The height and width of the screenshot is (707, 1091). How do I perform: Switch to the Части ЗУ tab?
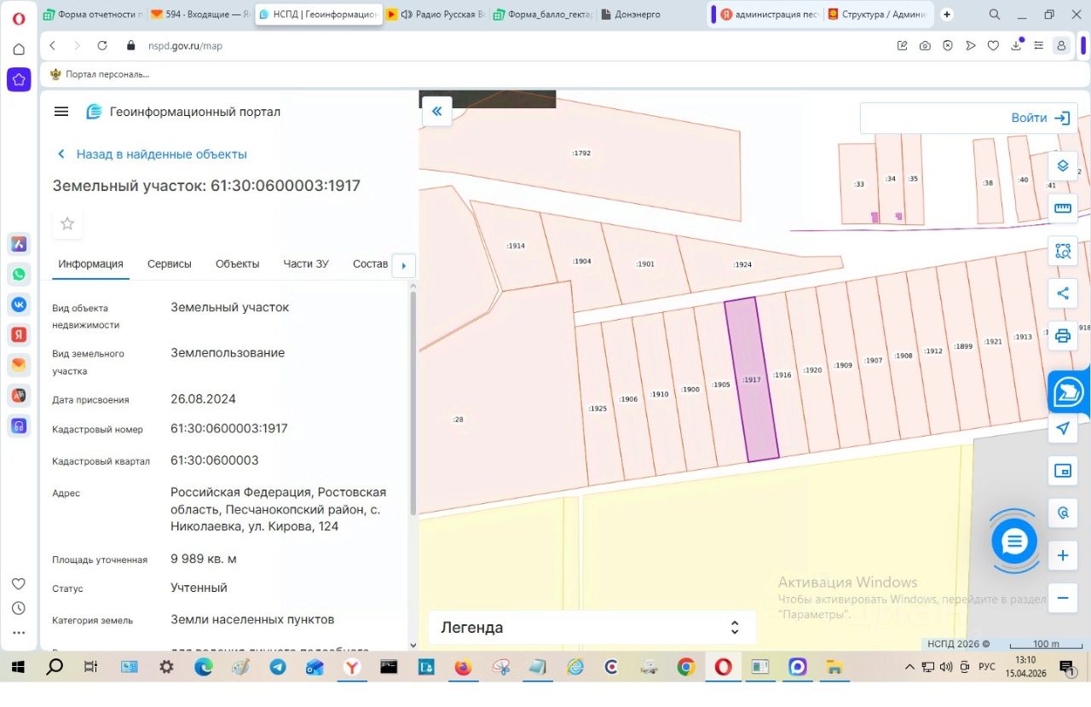pyautogui.click(x=306, y=264)
